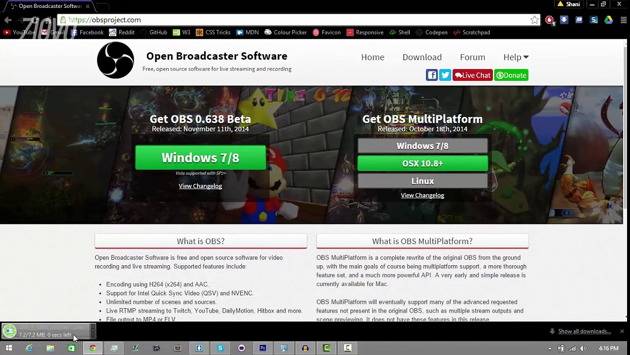Click the OBS circular logo
This screenshot has width=630, height=355.
pos(115,60)
